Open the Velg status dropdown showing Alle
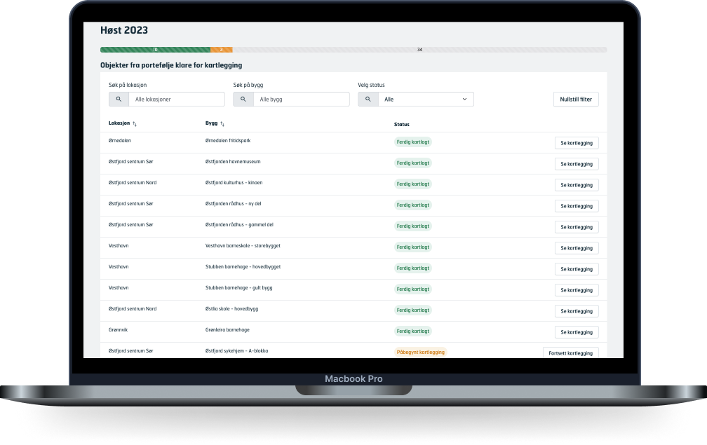Viewport: 707px width, 445px height. 421,100
